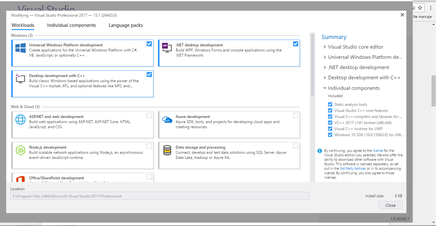The image size is (436, 226).
Task: Uncheck Windows 10 SDK (10.0.15063.0) component
Action: (x=330, y=135)
